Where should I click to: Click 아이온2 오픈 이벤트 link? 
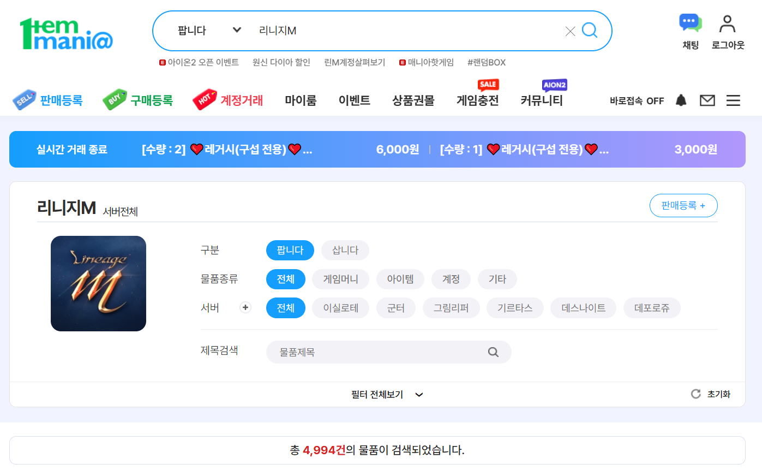pyautogui.click(x=199, y=62)
